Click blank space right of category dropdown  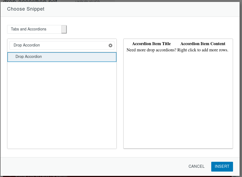(150, 29)
